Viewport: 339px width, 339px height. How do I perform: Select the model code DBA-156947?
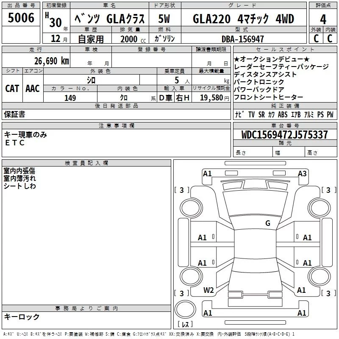tap(243, 39)
